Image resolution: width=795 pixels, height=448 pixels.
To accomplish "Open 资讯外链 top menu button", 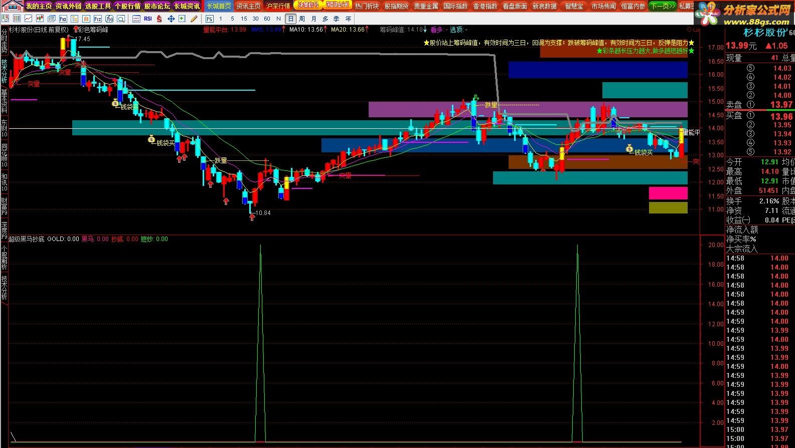I will pyautogui.click(x=68, y=6).
